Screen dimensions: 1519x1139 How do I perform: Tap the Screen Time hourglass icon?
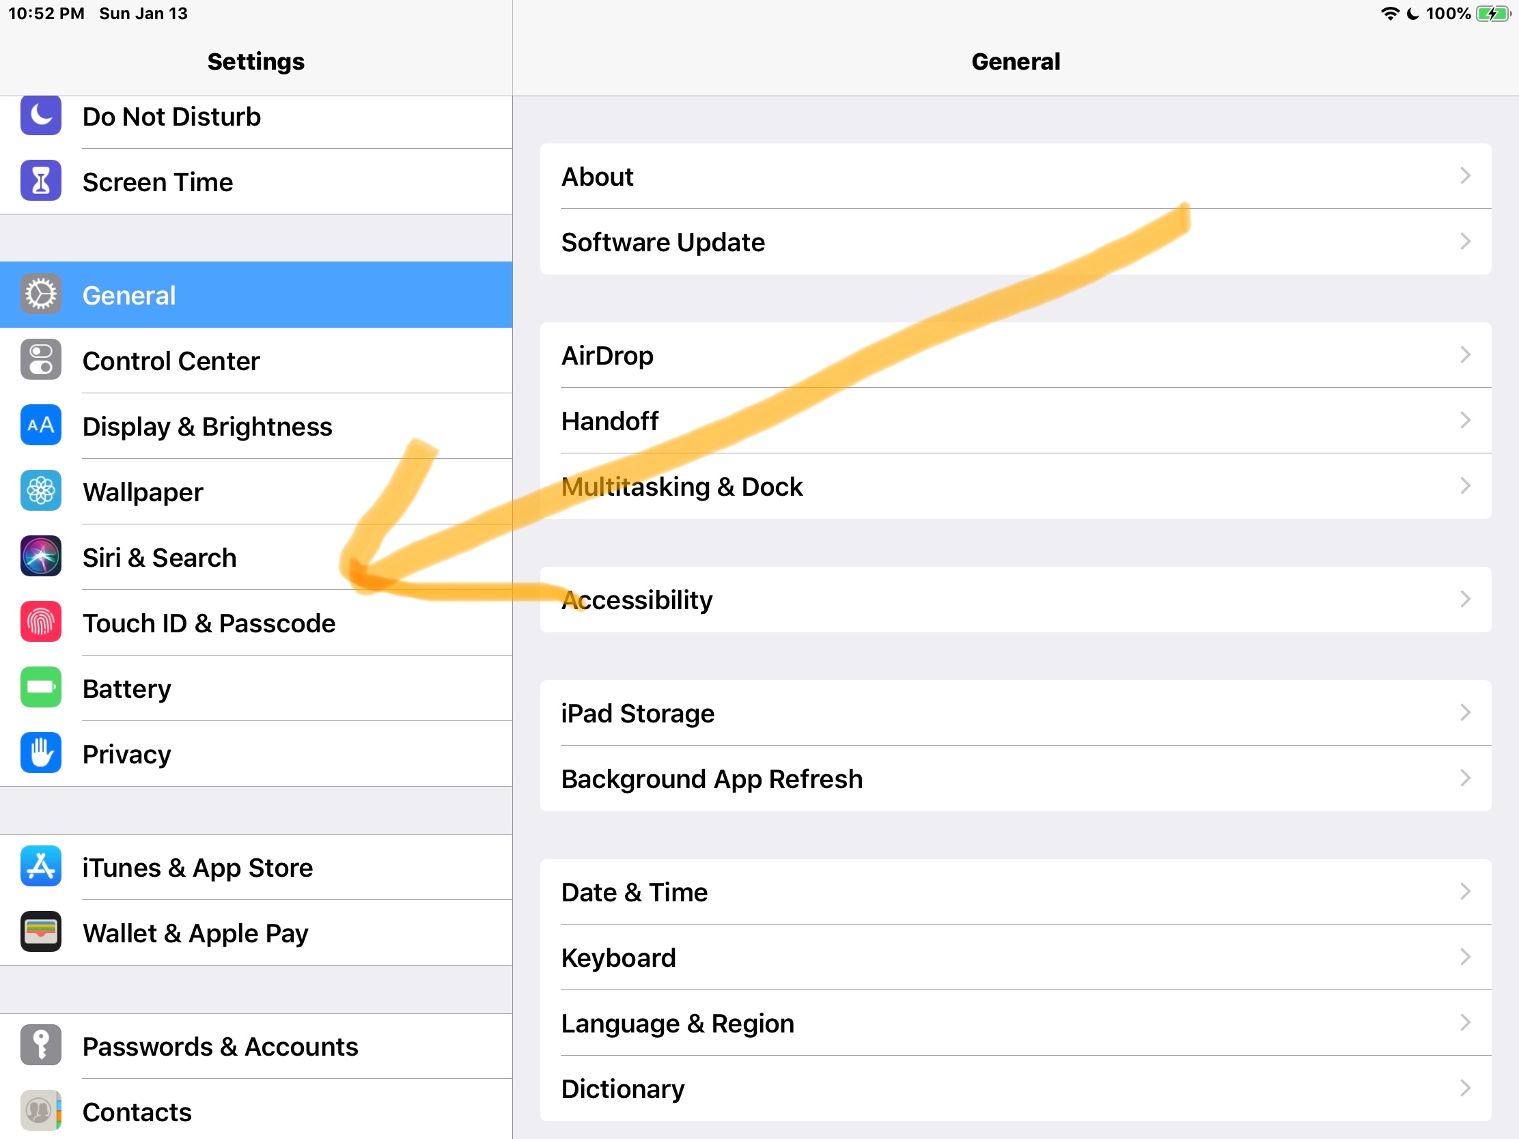point(40,181)
